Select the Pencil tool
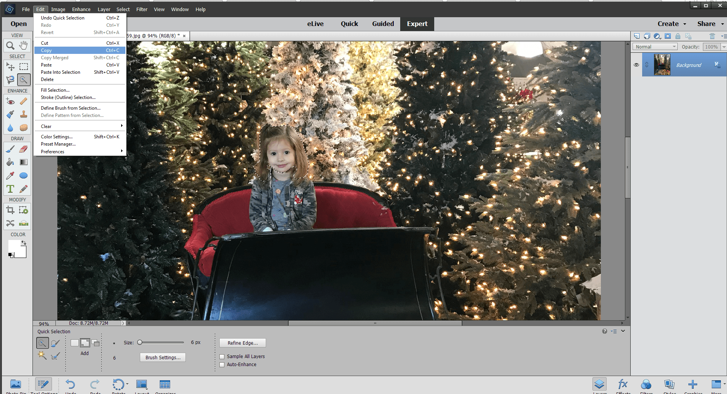Image resolution: width=727 pixels, height=394 pixels. click(x=24, y=189)
